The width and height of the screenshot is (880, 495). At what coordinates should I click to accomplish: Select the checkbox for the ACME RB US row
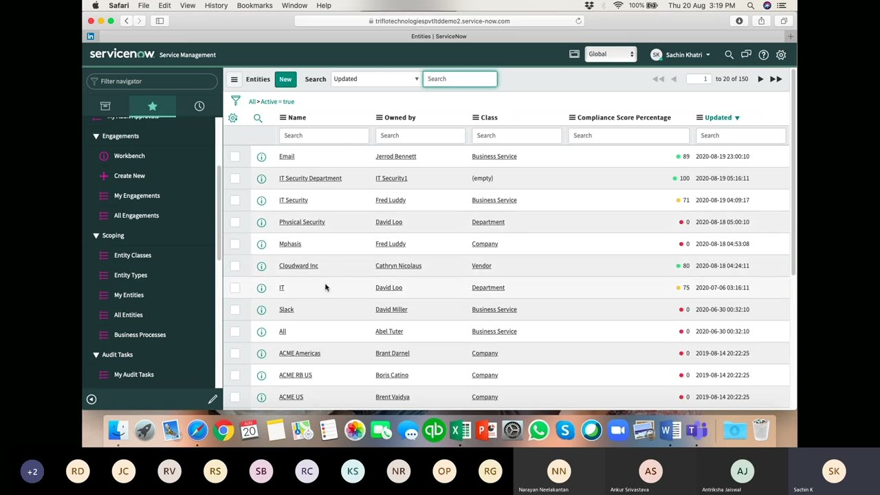235,375
